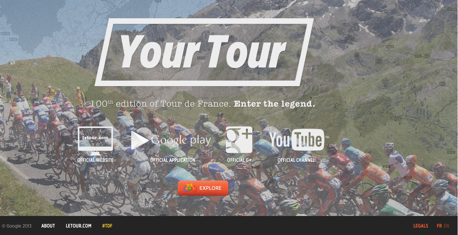Image resolution: width=458 pixels, height=235 pixels.
Task: Select the Google play wordmark
Action: (181, 141)
